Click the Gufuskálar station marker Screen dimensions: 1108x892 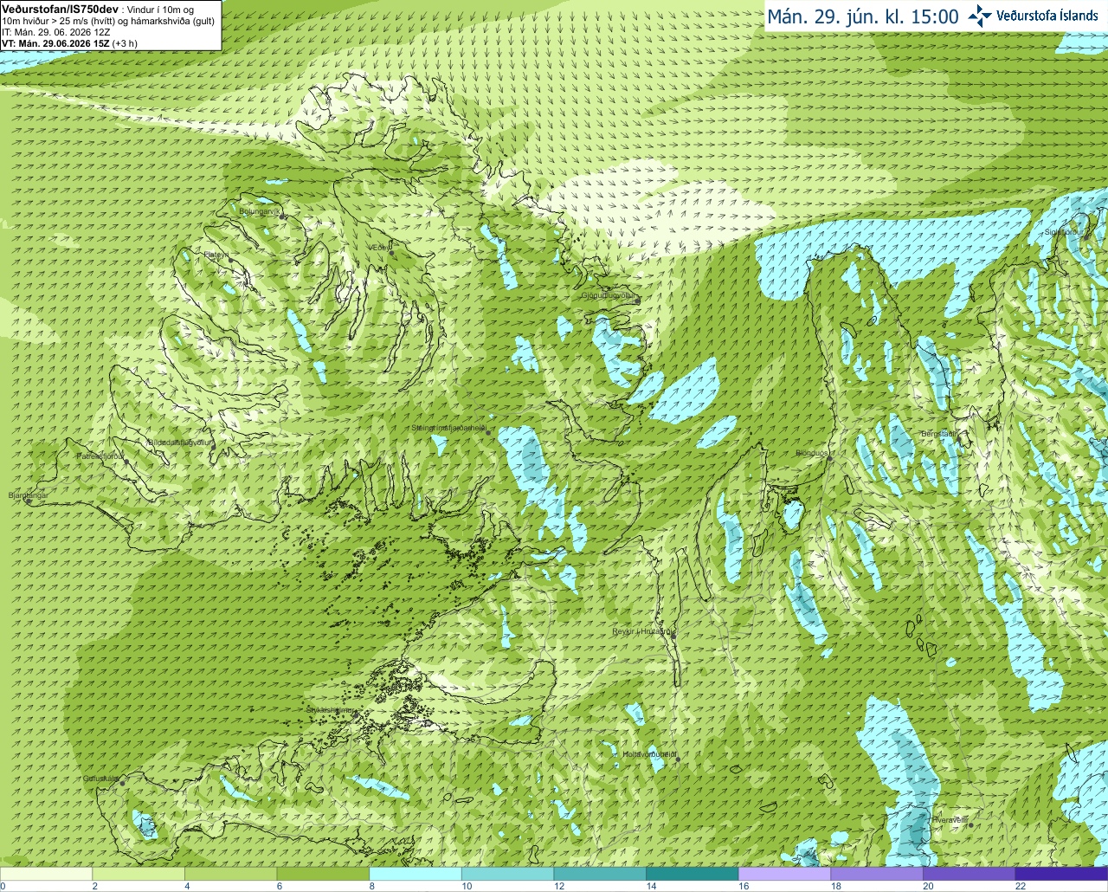click(122, 784)
